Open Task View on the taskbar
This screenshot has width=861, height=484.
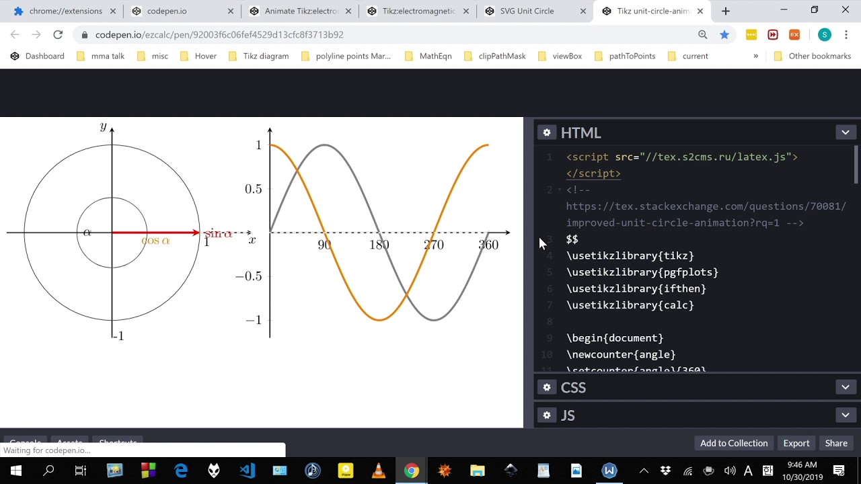[x=81, y=471]
